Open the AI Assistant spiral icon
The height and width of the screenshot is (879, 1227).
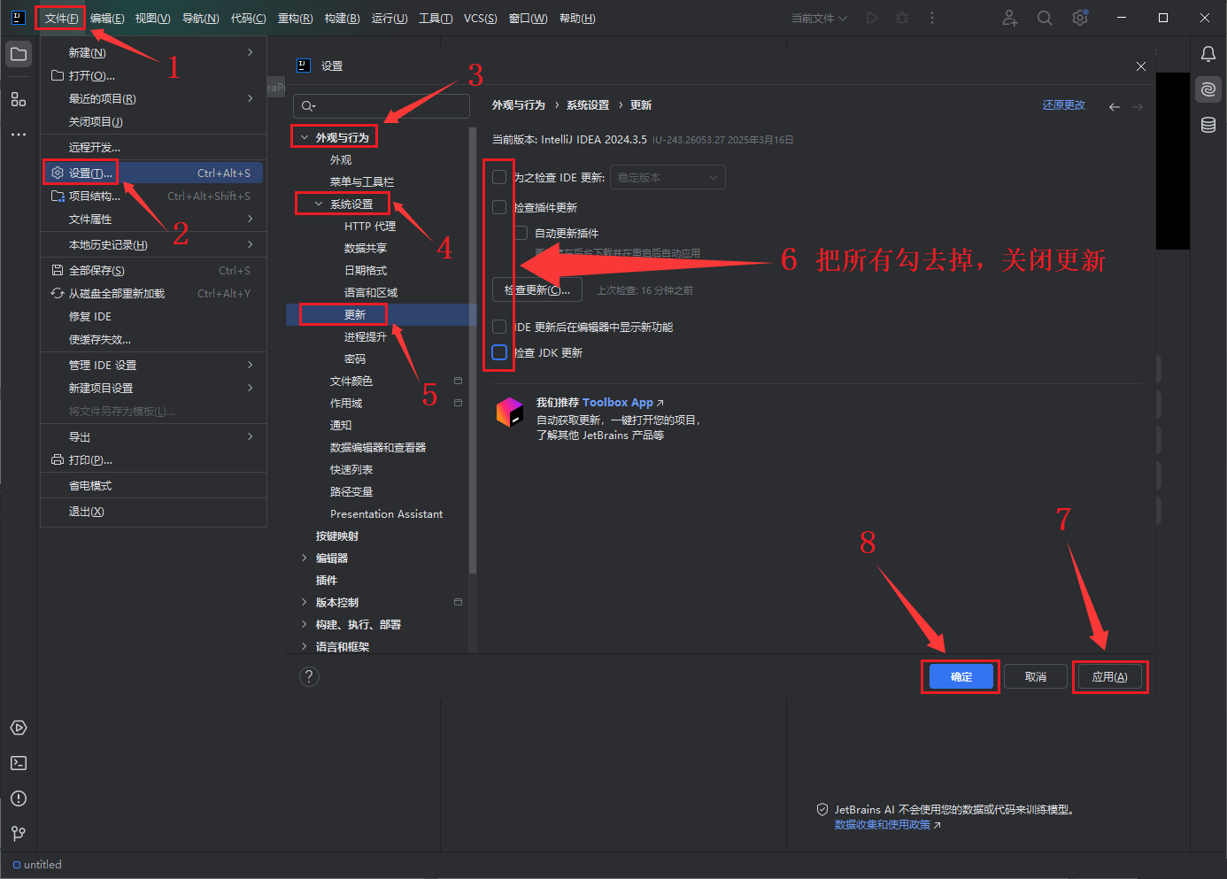point(1208,89)
